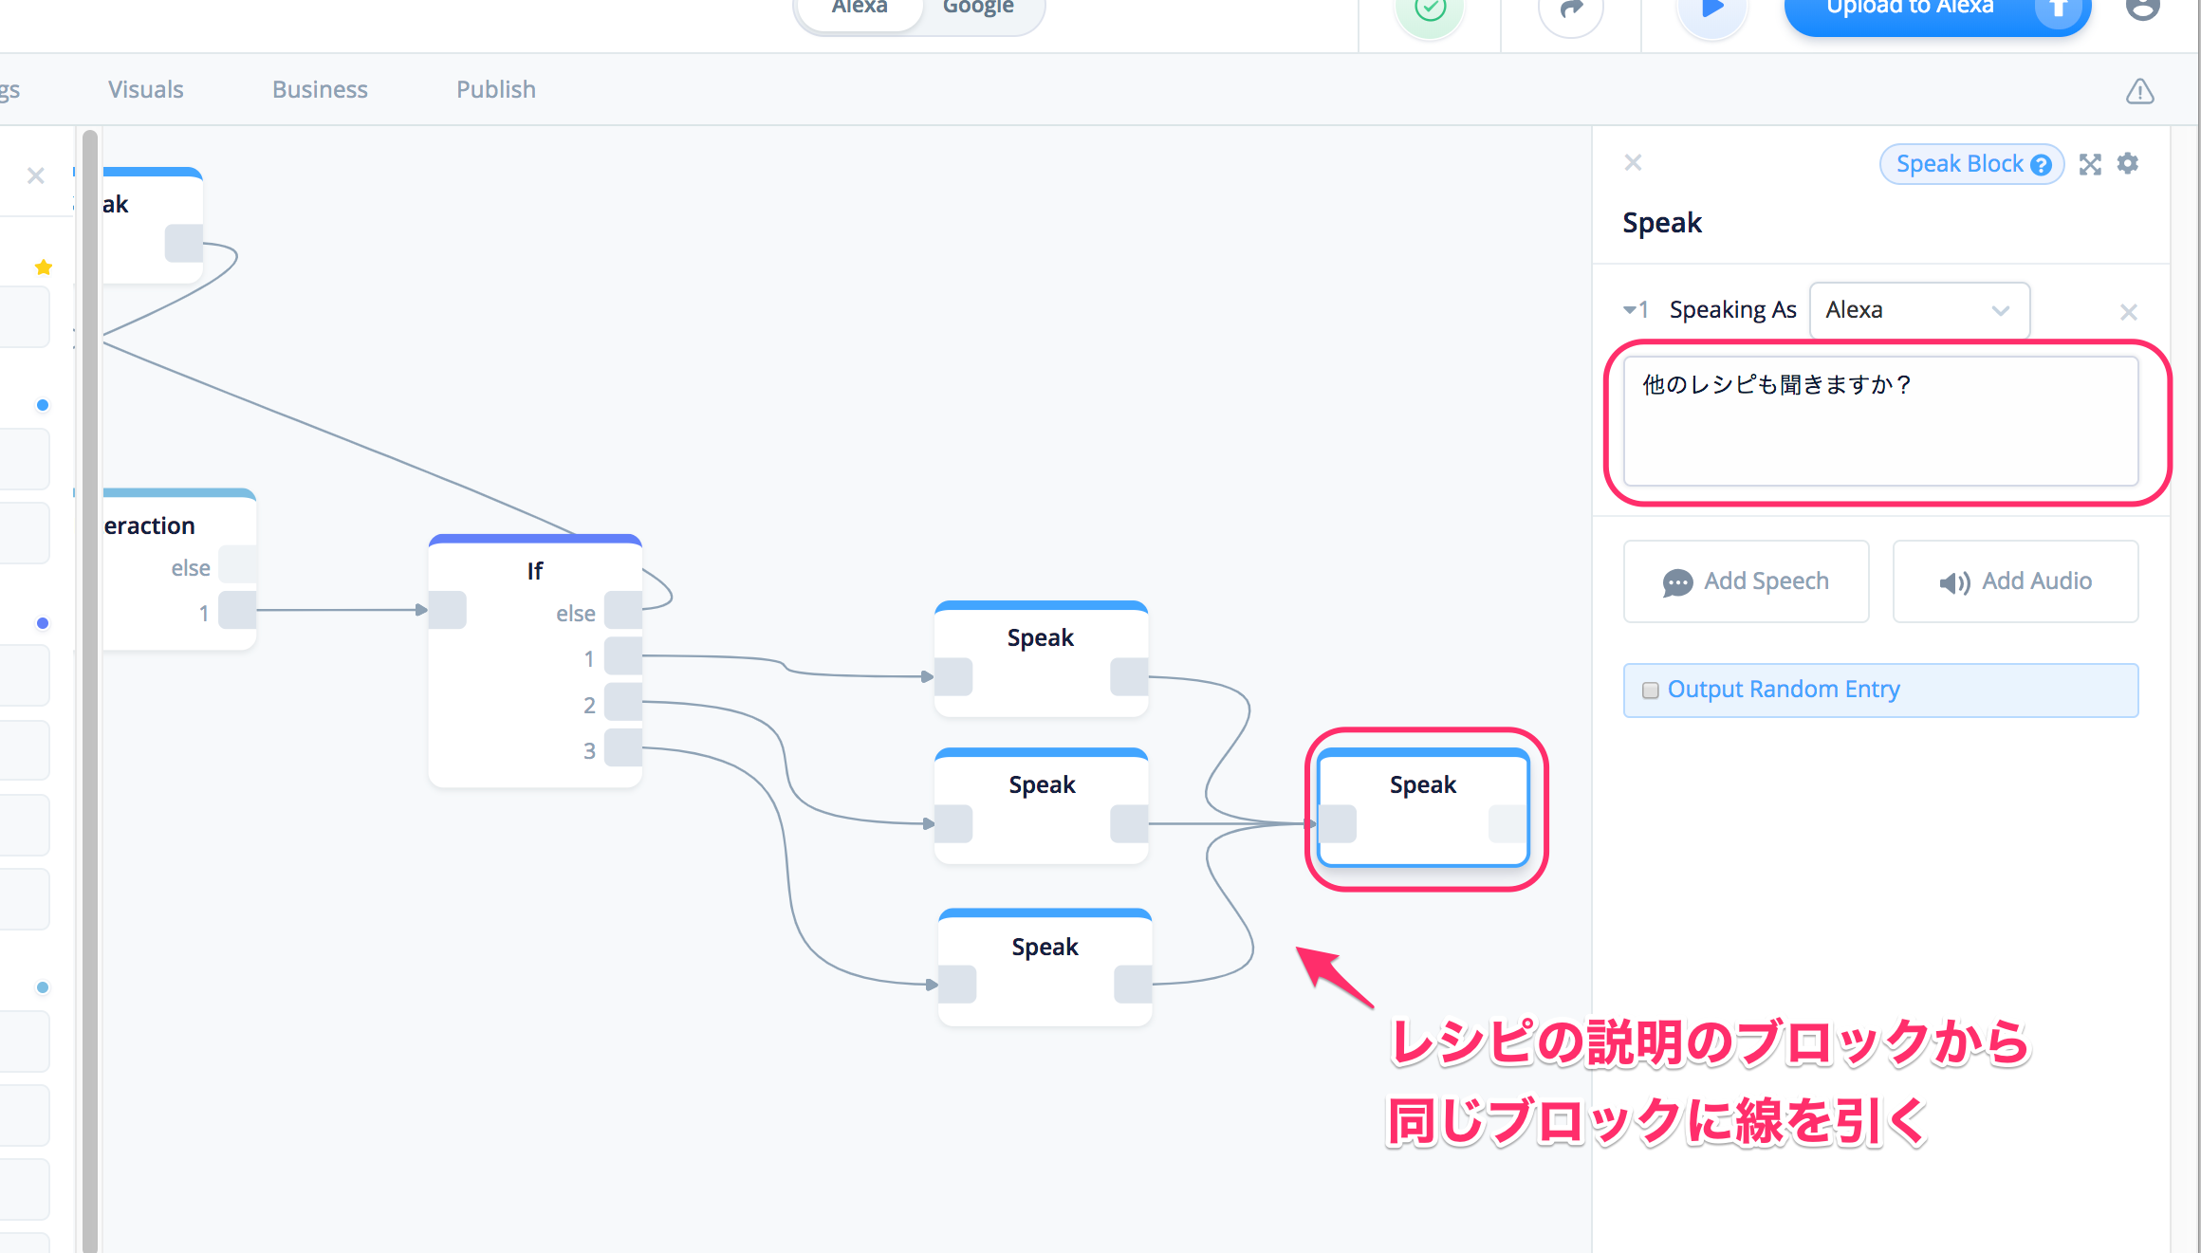2201x1253 pixels.
Task: Switch platform toggle to Google
Action: pyautogui.click(x=977, y=9)
